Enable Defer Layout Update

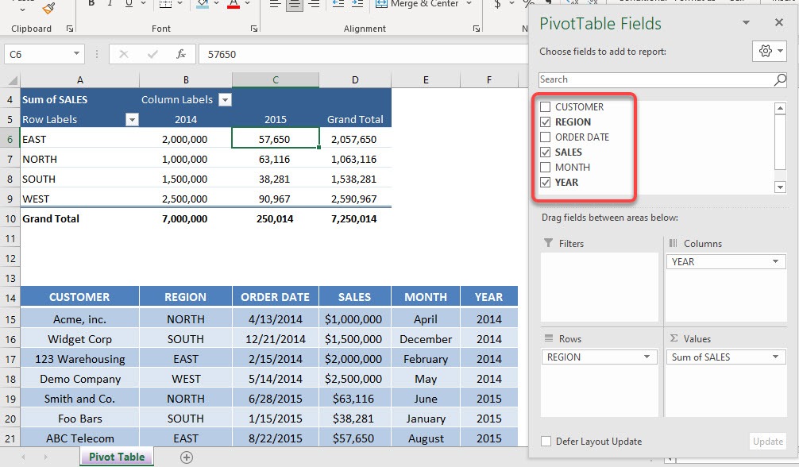[x=546, y=441]
